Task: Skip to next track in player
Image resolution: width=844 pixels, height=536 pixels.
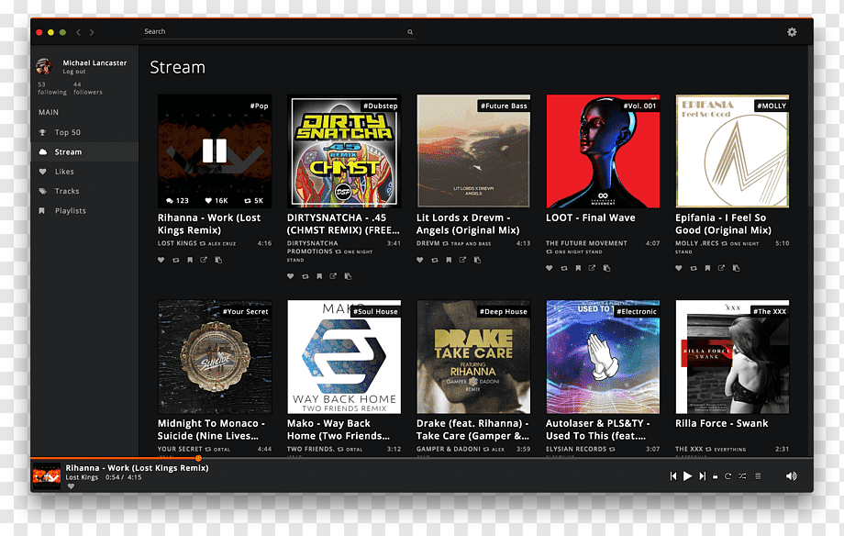Action: click(x=702, y=475)
